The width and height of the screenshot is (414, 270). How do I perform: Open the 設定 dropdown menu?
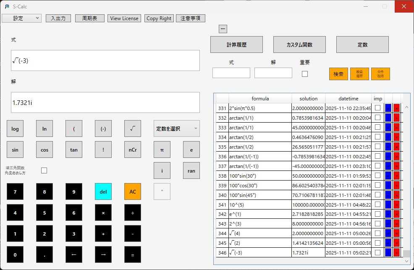point(21,18)
